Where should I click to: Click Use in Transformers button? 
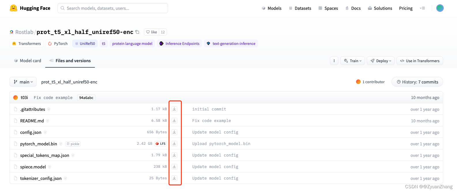click(x=420, y=61)
